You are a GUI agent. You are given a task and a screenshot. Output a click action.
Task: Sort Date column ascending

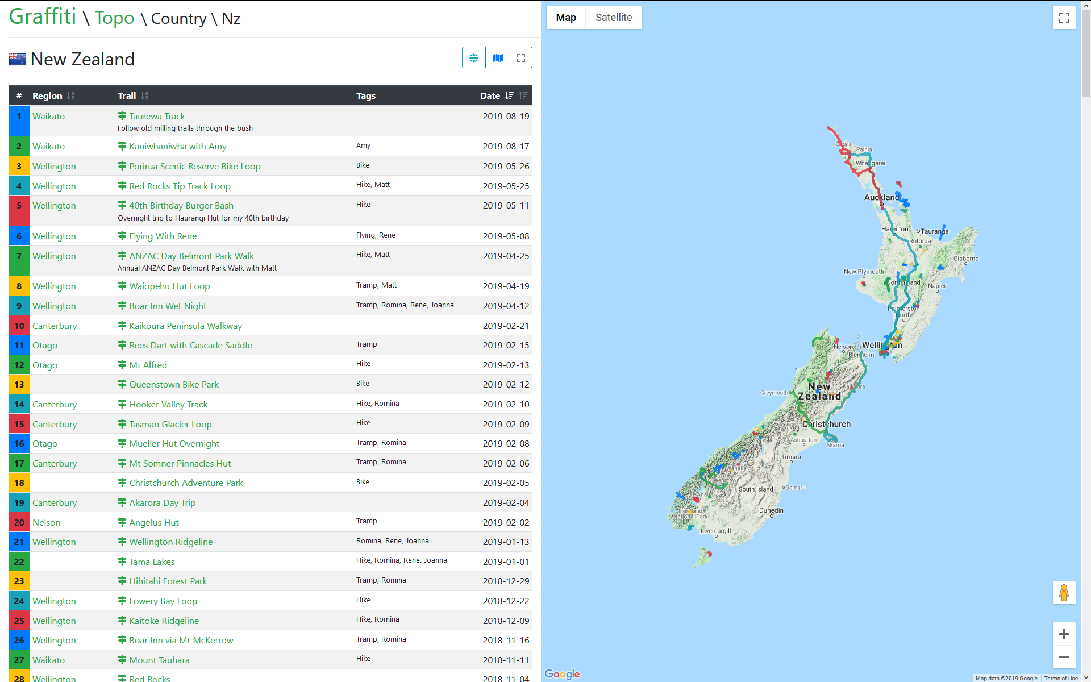tap(523, 96)
